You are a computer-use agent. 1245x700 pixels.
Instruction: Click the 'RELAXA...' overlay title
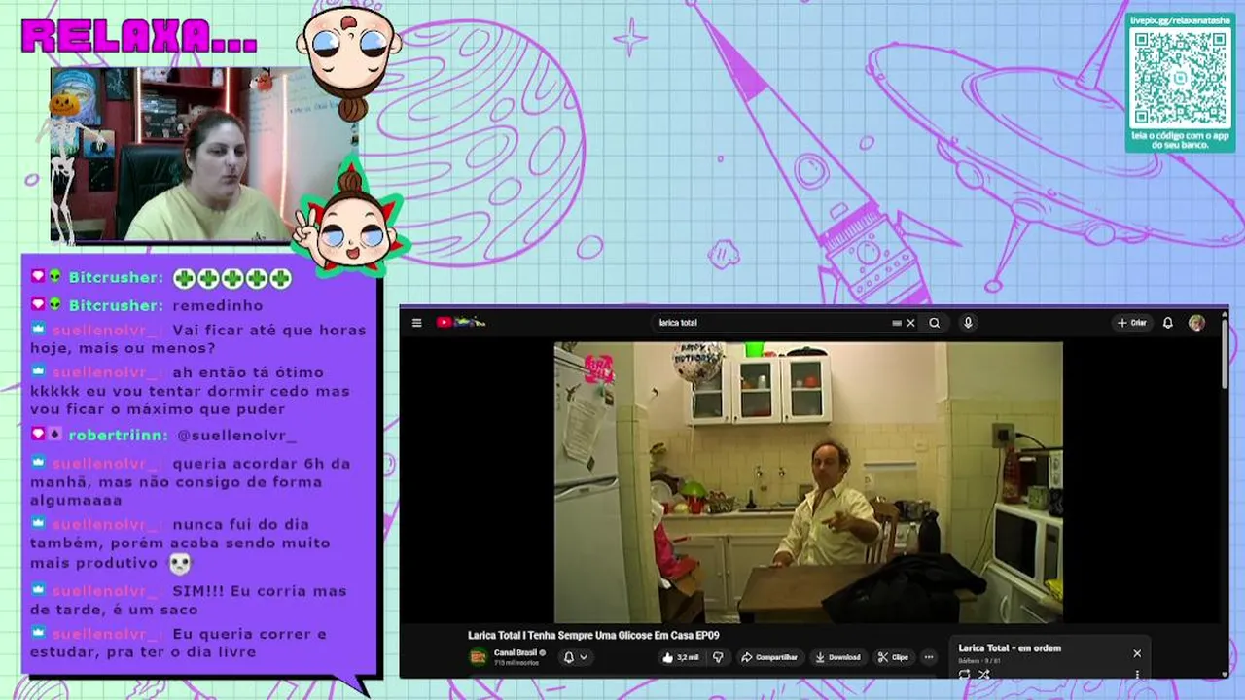pos(139,37)
